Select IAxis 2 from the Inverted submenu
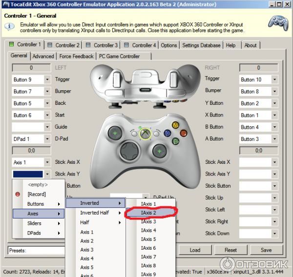Image resolution: width=293 pixels, height=277 pixels. pos(148,213)
